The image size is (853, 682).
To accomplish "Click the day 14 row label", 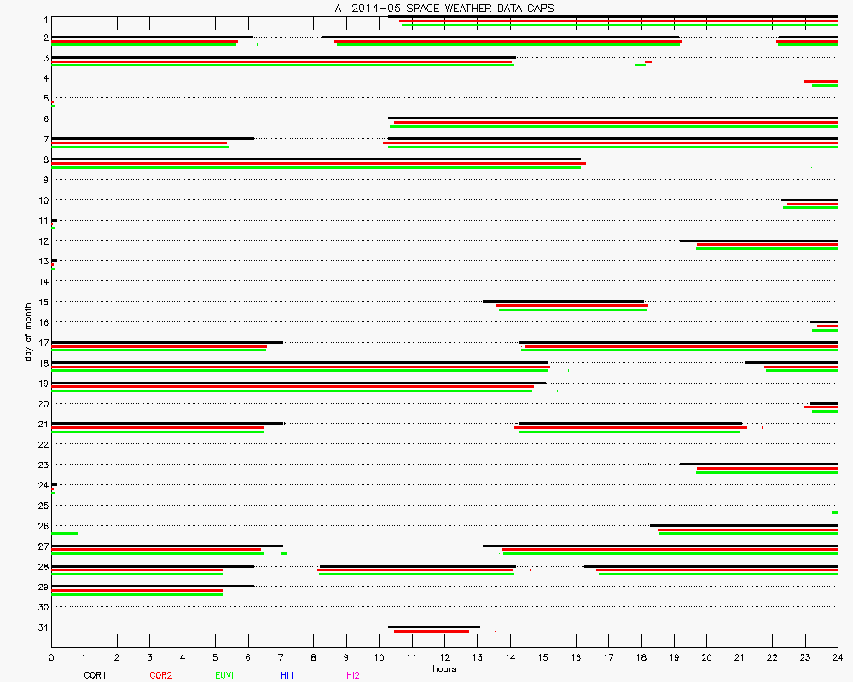I will click(x=43, y=281).
